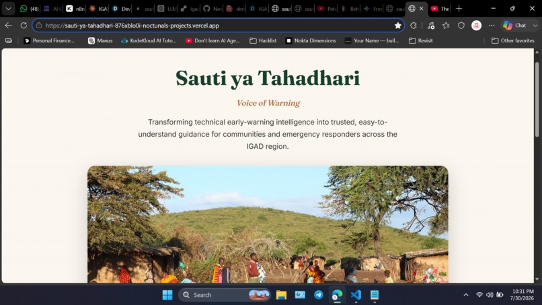Screen dimensions: 542x305
Task: Switch to the Dev tab
Action: point(121,9)
